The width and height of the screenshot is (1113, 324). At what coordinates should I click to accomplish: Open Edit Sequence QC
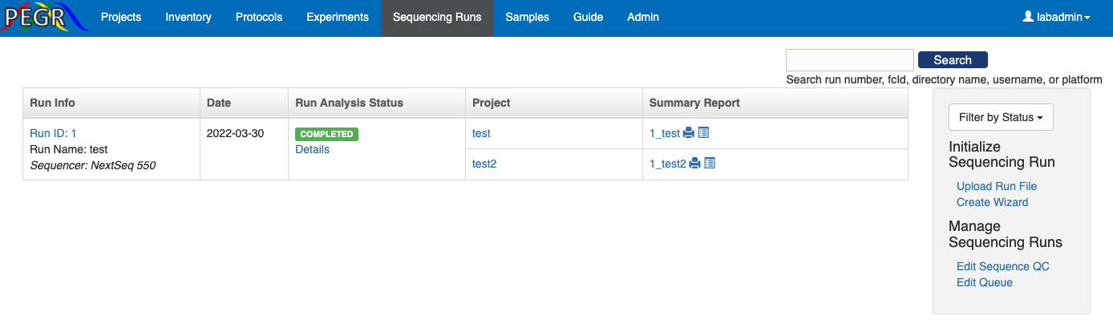[1002, 266]
